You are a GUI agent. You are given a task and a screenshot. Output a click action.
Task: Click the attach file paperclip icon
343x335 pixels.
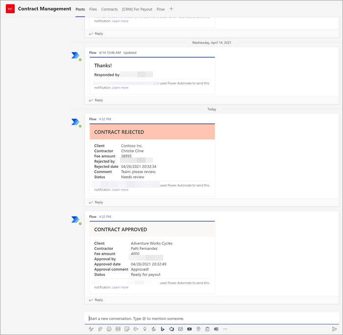click(x=100, y=329)
